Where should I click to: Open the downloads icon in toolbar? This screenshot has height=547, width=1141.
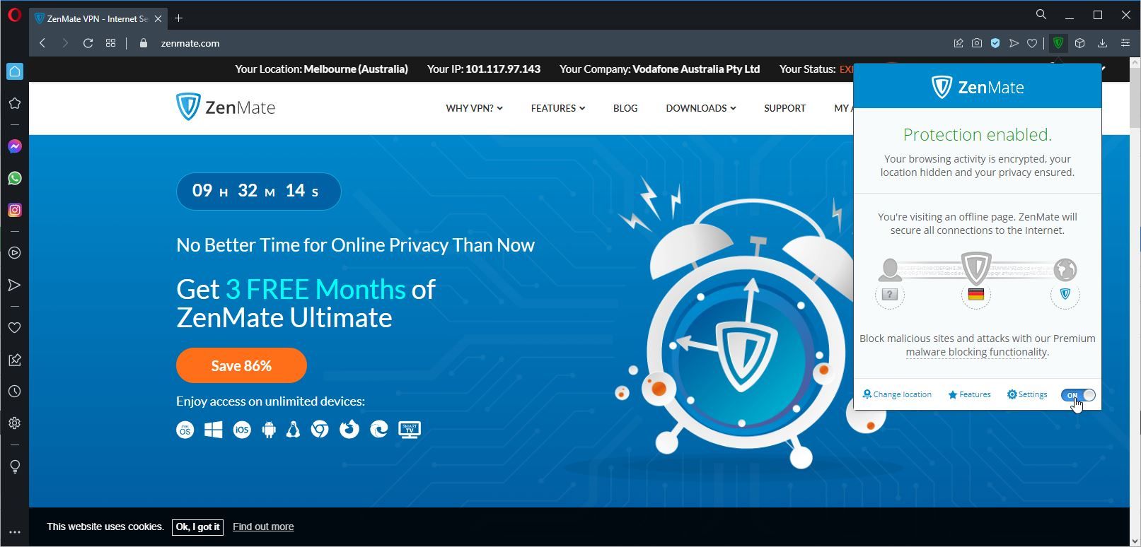pos(1102,43)
